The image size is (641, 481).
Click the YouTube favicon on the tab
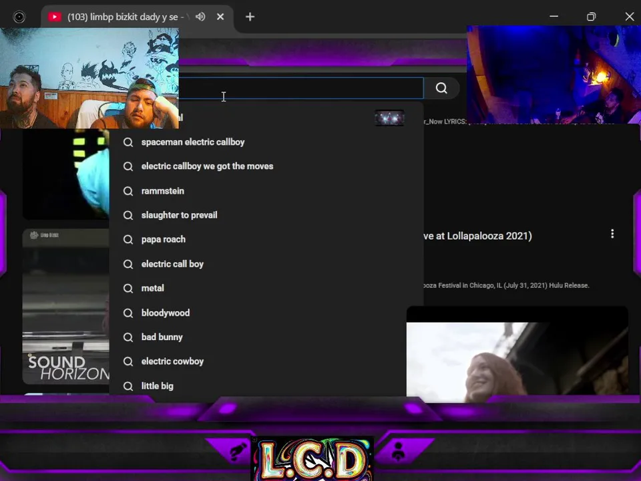point(54,17)
